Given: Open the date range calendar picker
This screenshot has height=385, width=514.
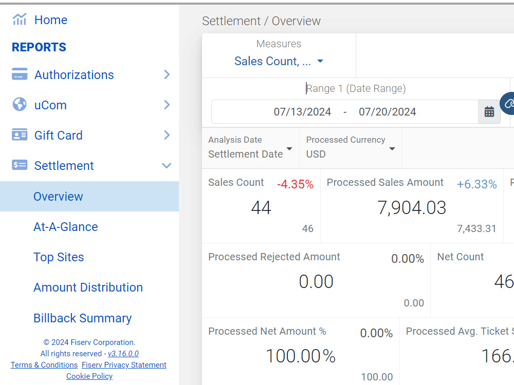Looking at the screenshot, I should click(489, 111).
